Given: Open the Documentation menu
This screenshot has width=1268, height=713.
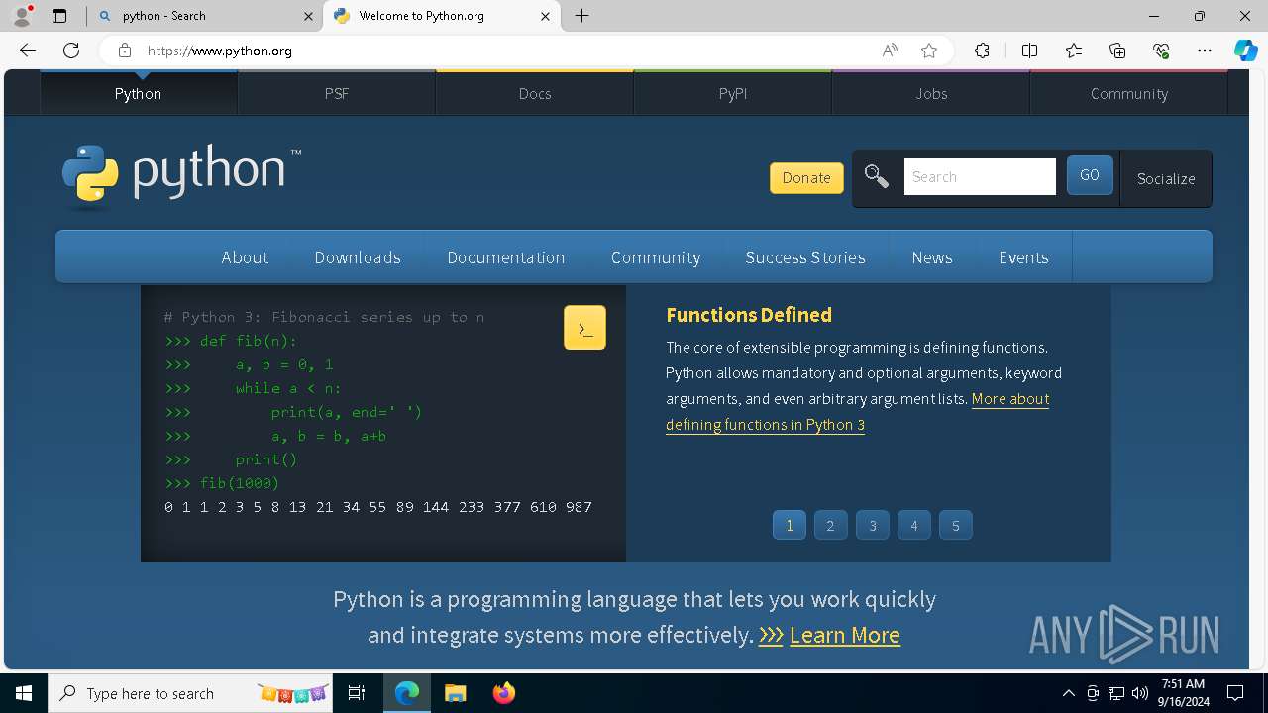Looking at the screenshot, I should (x=506, y=257).
